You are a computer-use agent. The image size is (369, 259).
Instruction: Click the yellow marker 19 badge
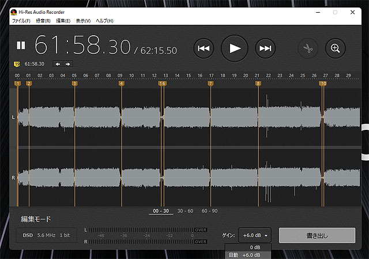coord(18,63)
